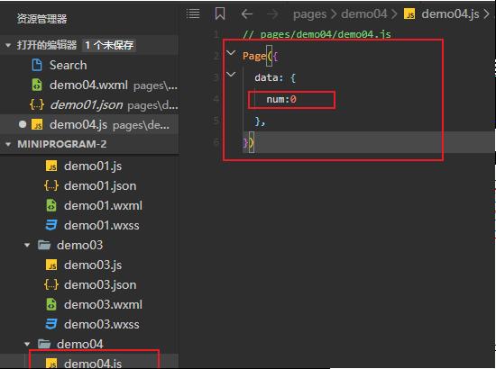This screenshot has width=496, height=369.
Task: Collapse the open editors section
Action: (8, 46)
